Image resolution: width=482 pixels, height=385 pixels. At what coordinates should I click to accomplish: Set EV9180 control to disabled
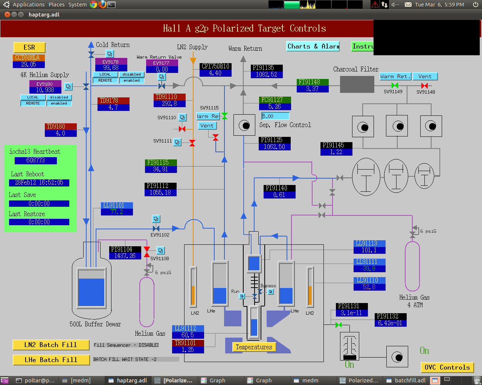(59, 97)
